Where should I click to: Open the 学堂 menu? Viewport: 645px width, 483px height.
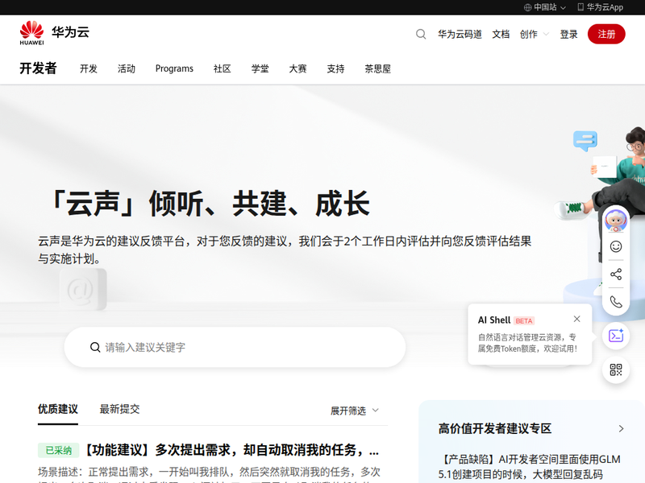point(260,68)
